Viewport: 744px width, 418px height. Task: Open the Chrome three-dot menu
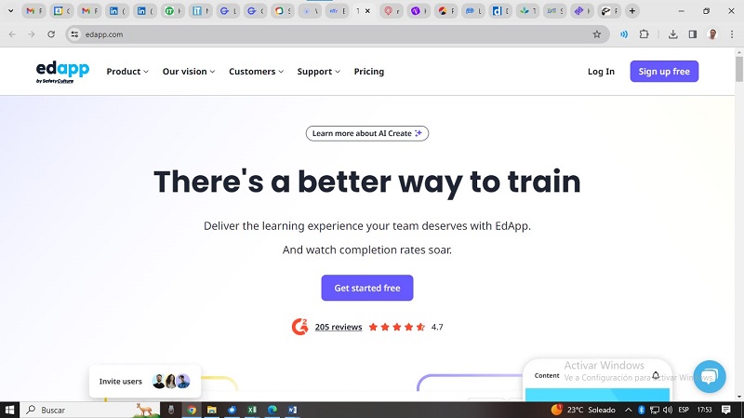732,34
